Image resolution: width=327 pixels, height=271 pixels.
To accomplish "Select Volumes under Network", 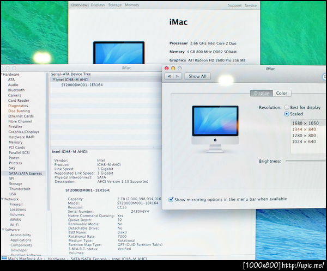I will [17, 214].
